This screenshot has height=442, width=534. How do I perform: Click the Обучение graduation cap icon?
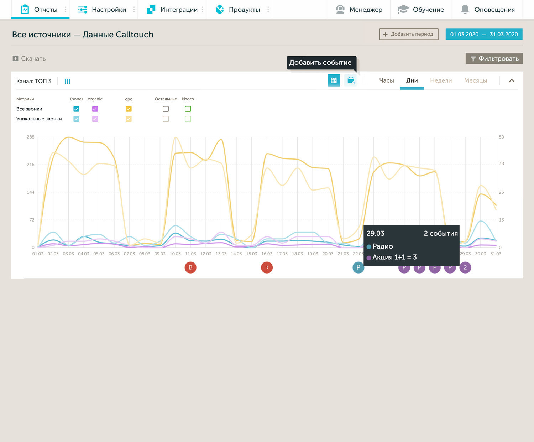[x=403, y=9]
